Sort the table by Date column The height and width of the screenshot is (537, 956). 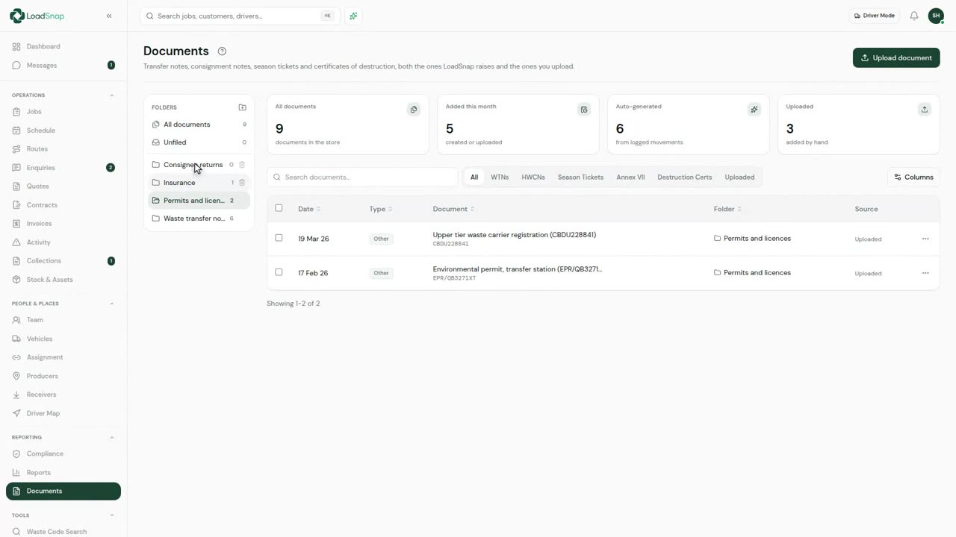(x=309, y=209)
